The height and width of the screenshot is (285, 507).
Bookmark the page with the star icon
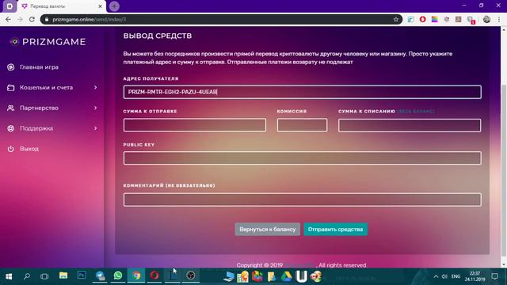(x=396, y=19)
